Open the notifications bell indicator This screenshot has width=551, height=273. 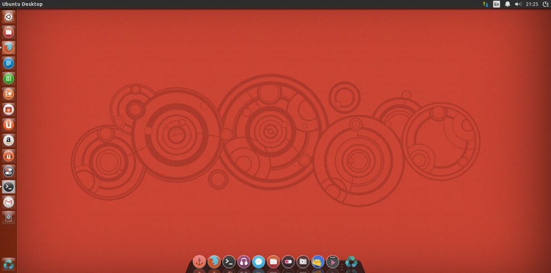pos(507,4)
